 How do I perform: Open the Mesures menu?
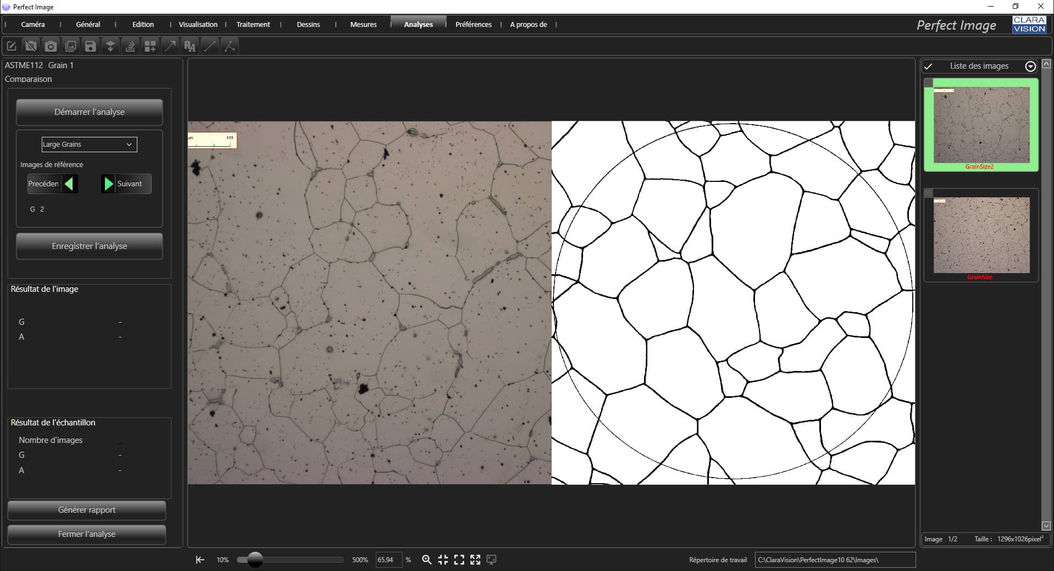[363, 24]
